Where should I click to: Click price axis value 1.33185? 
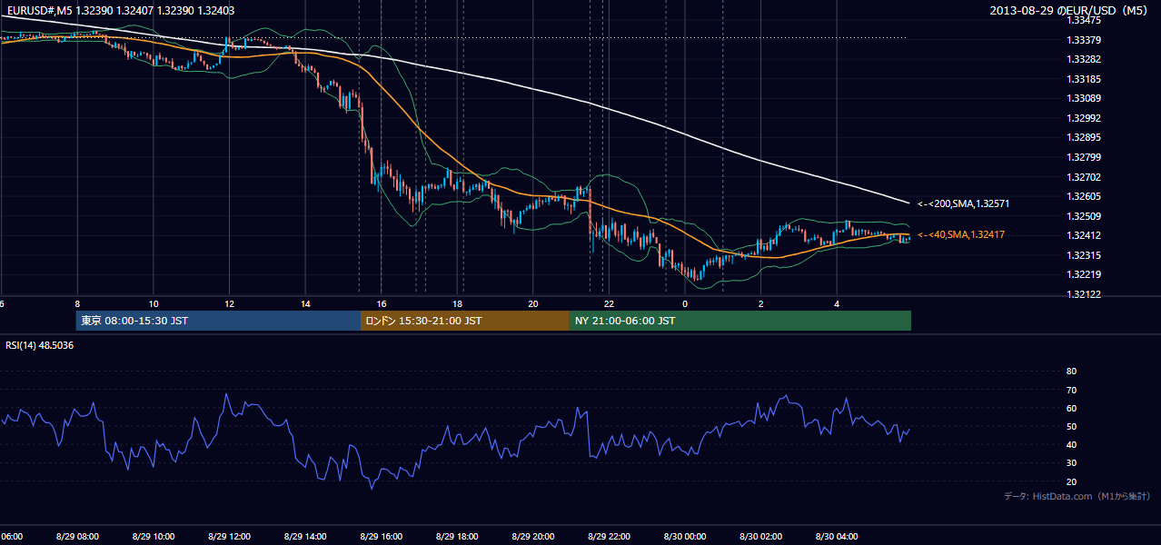(1084, 79)
